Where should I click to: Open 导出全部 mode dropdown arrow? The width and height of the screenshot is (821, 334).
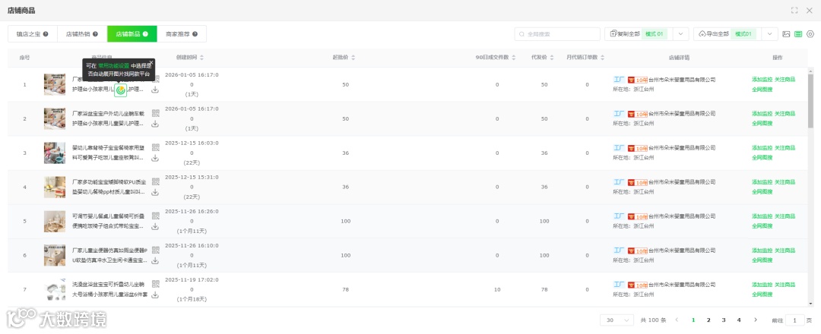[769, 34]
